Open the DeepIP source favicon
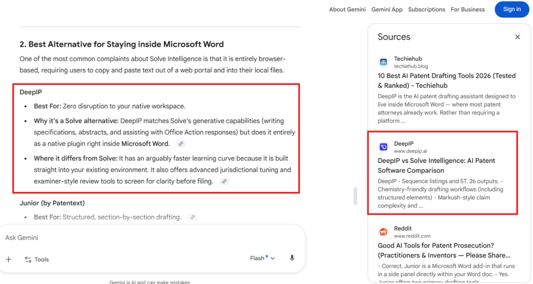This screenshot has height=284, width=533. (384, 147)
